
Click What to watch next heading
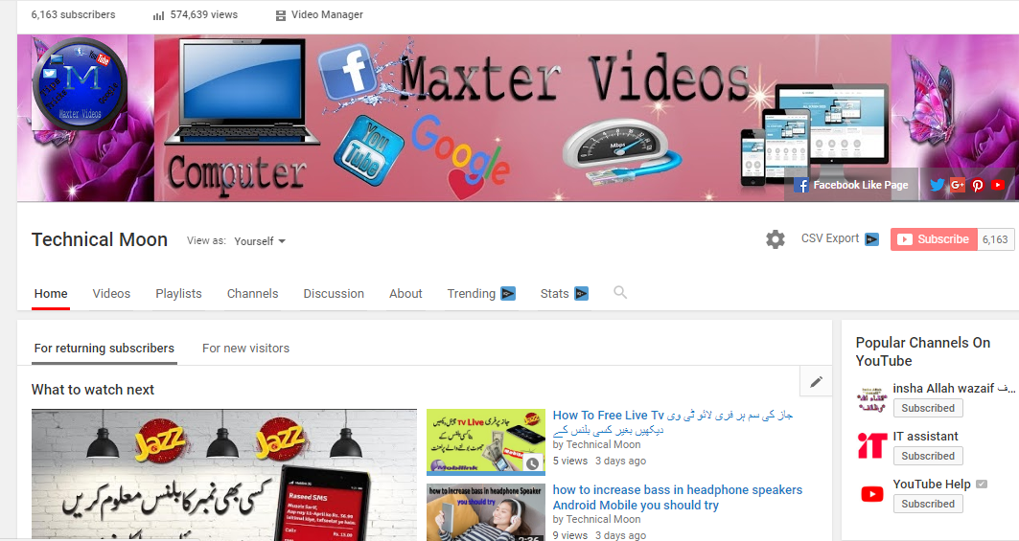coord(93,390)
